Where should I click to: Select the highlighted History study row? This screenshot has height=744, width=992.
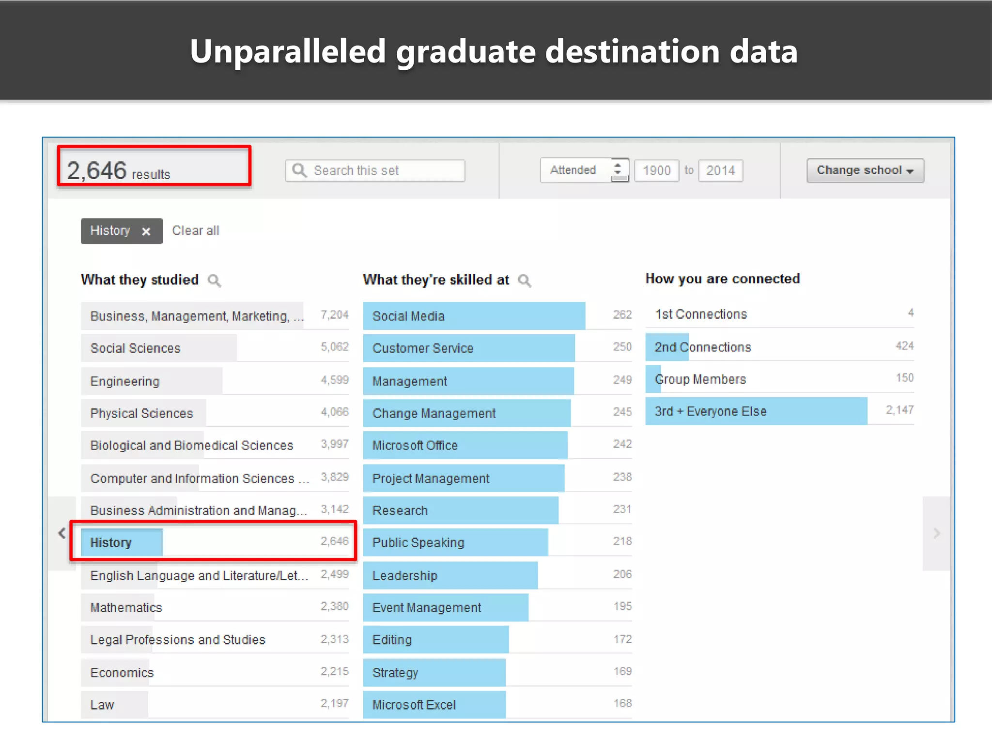tap(215, 542)
